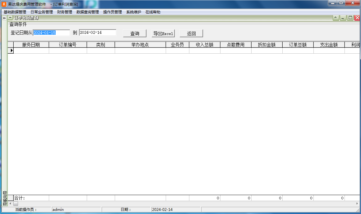Click the 业务员 column header
The width and height of the screenshot is (361, 214).
177,45
